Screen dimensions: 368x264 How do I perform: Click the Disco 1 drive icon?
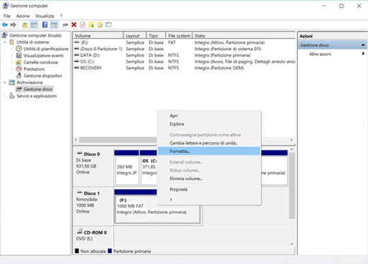point(79,193)
